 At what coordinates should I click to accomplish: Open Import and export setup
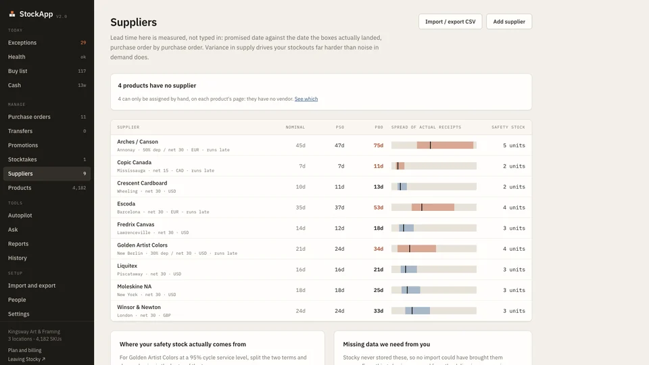coord(47,285)
